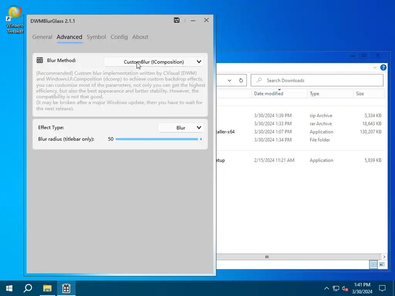This screenshot has width=395, height=296.
Task: Select the Advanced tab
Action: point(69,37)
